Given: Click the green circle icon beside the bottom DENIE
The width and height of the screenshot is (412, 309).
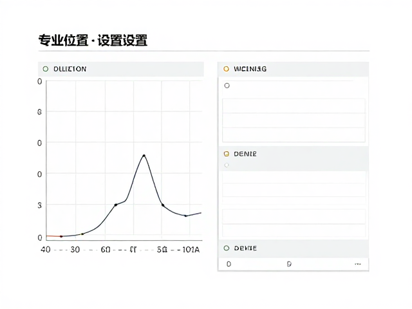Looking at the screenshot, I should coord(226,248).
